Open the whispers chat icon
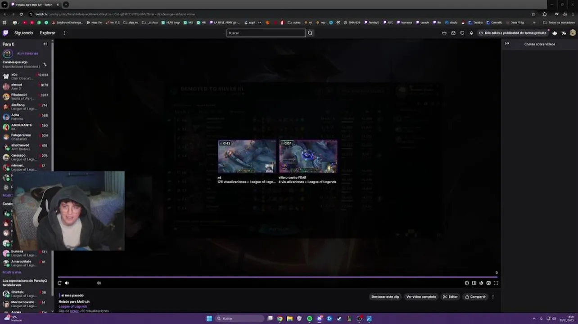The width and height of the screenshot is (578, 324). tap(462, 33)
